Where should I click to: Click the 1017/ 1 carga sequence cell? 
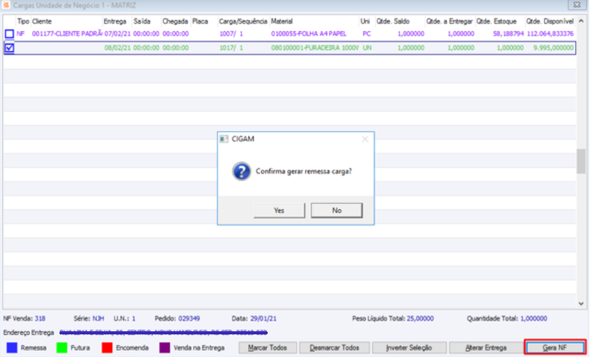tap(231, 48)
